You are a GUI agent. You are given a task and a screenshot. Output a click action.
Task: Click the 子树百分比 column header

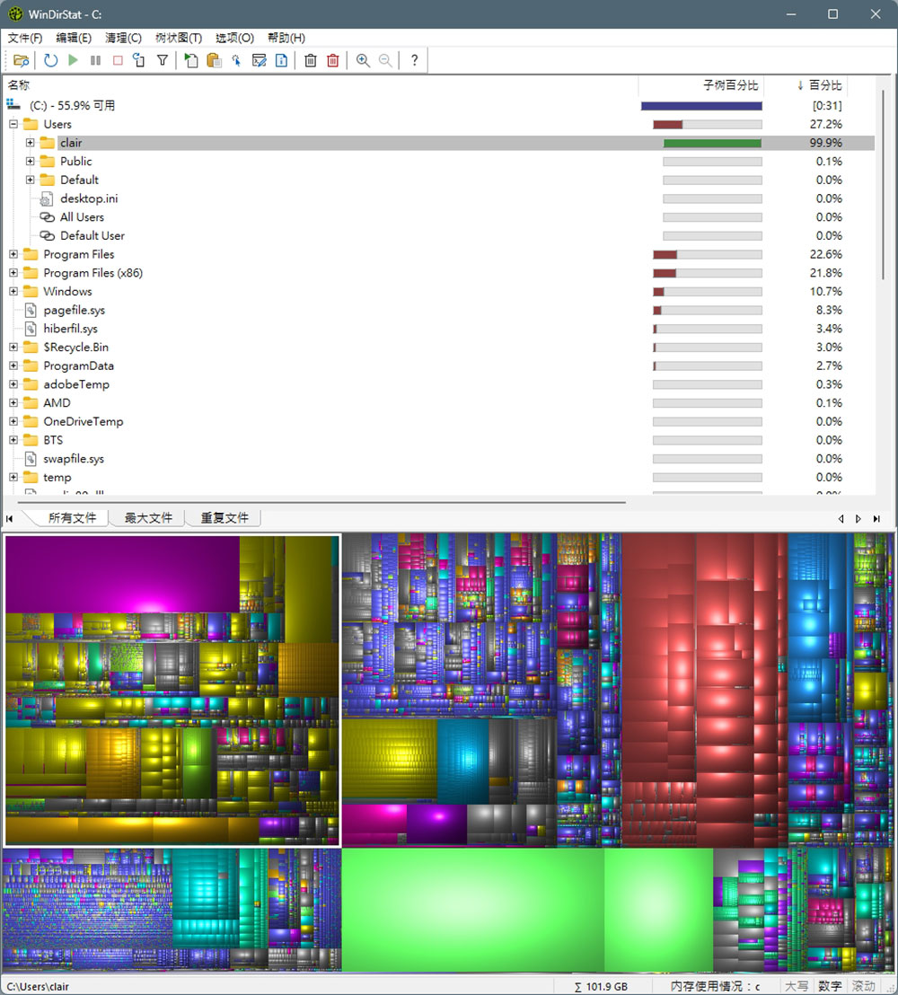click(732, 85)
